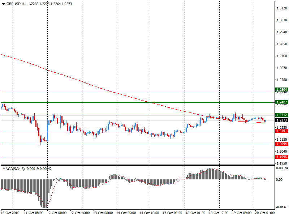Screen dimensions: 289x217
Task: Select the 1.2850 price scale value
Action: pyautogui.click(x=282, y=44)
